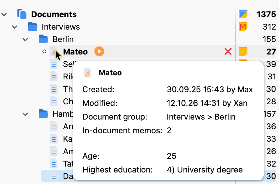279x184 pixels.
Task: Select the Ka… document name
Action: pyautogui.click(x=68, y=139)
